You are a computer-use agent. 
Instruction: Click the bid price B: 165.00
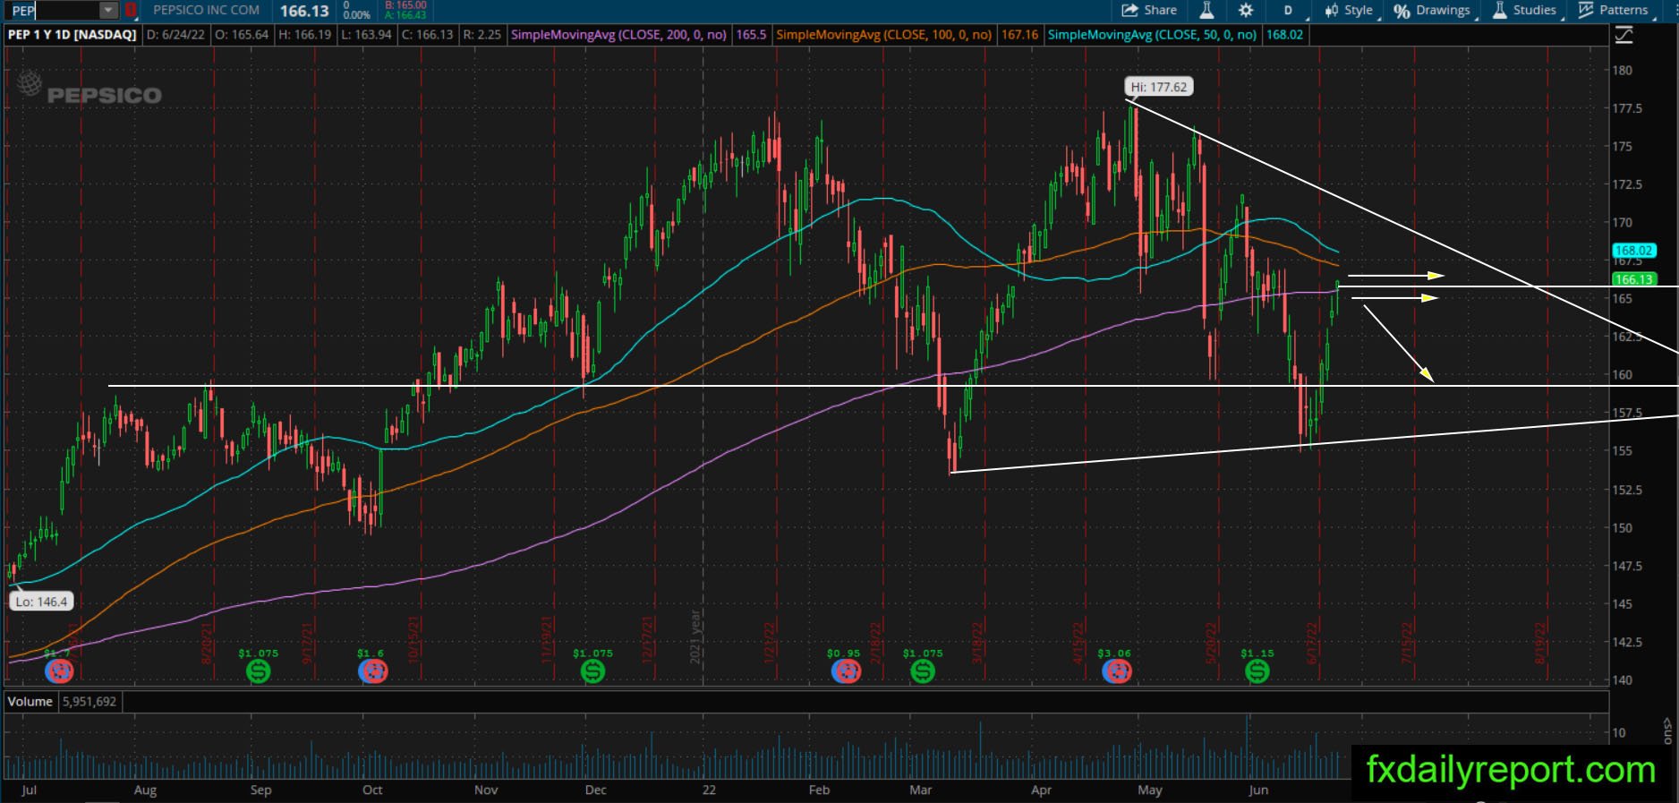[405, 5]
